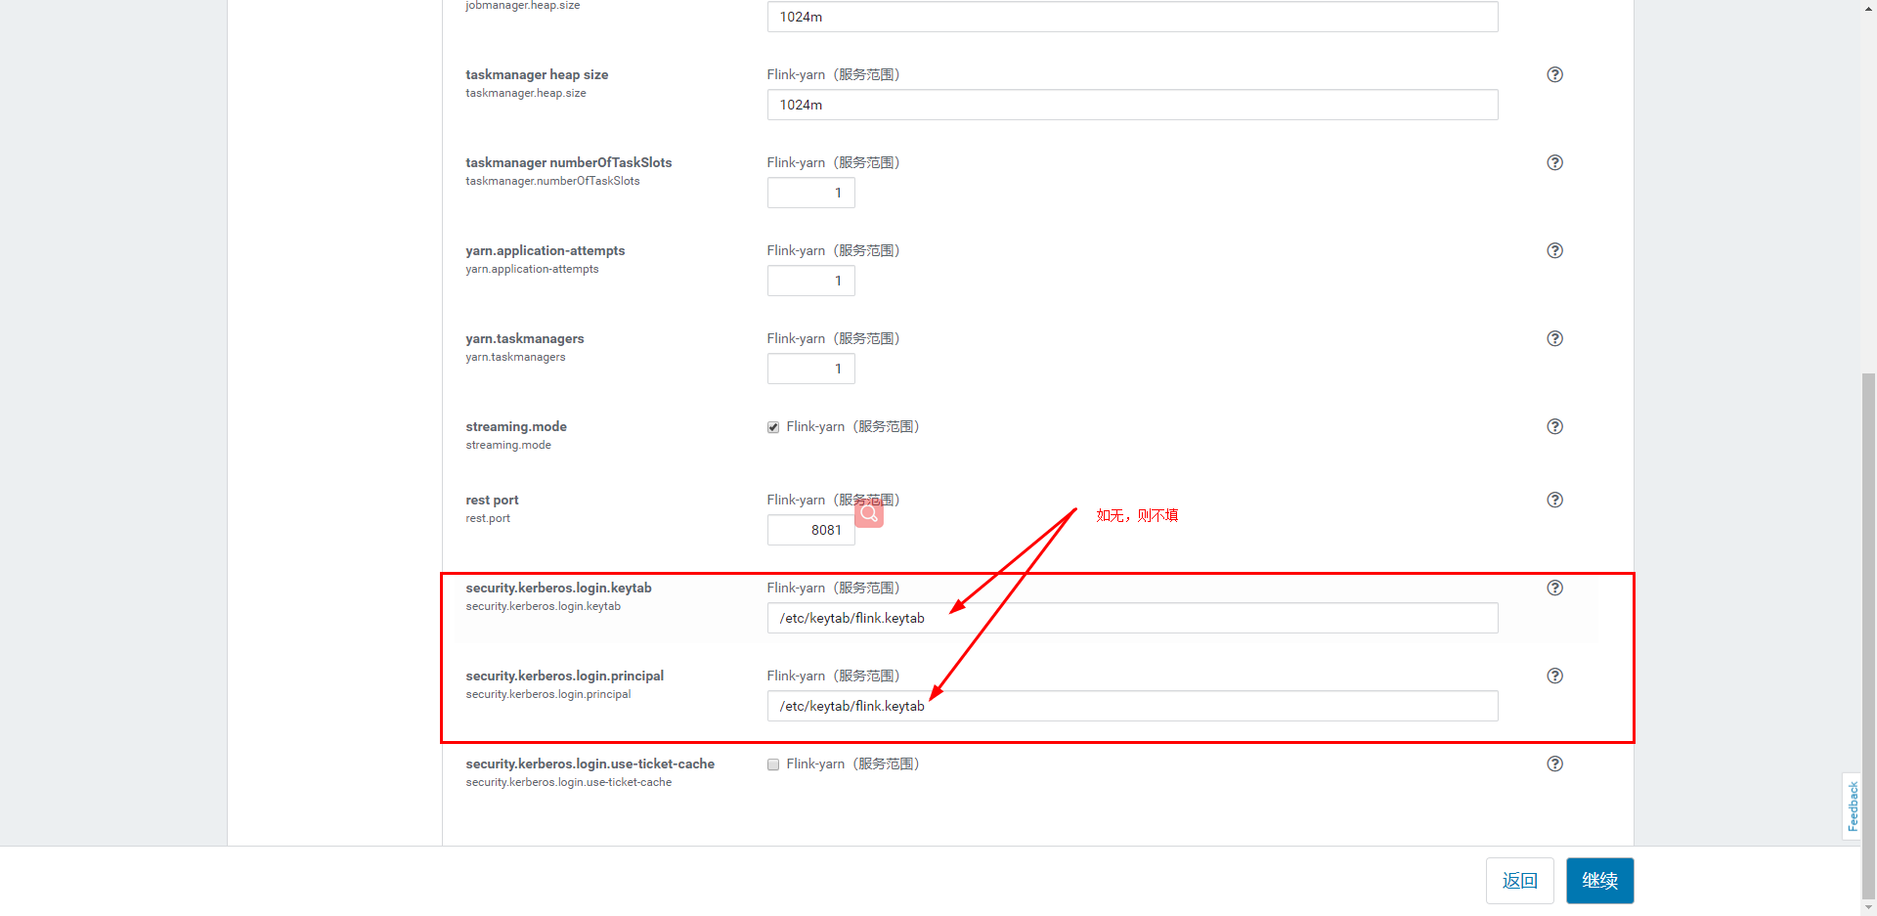Click the 返回 button
Image resolution: width=1877 pixels, height=916 pixels.
point(1520,880)
